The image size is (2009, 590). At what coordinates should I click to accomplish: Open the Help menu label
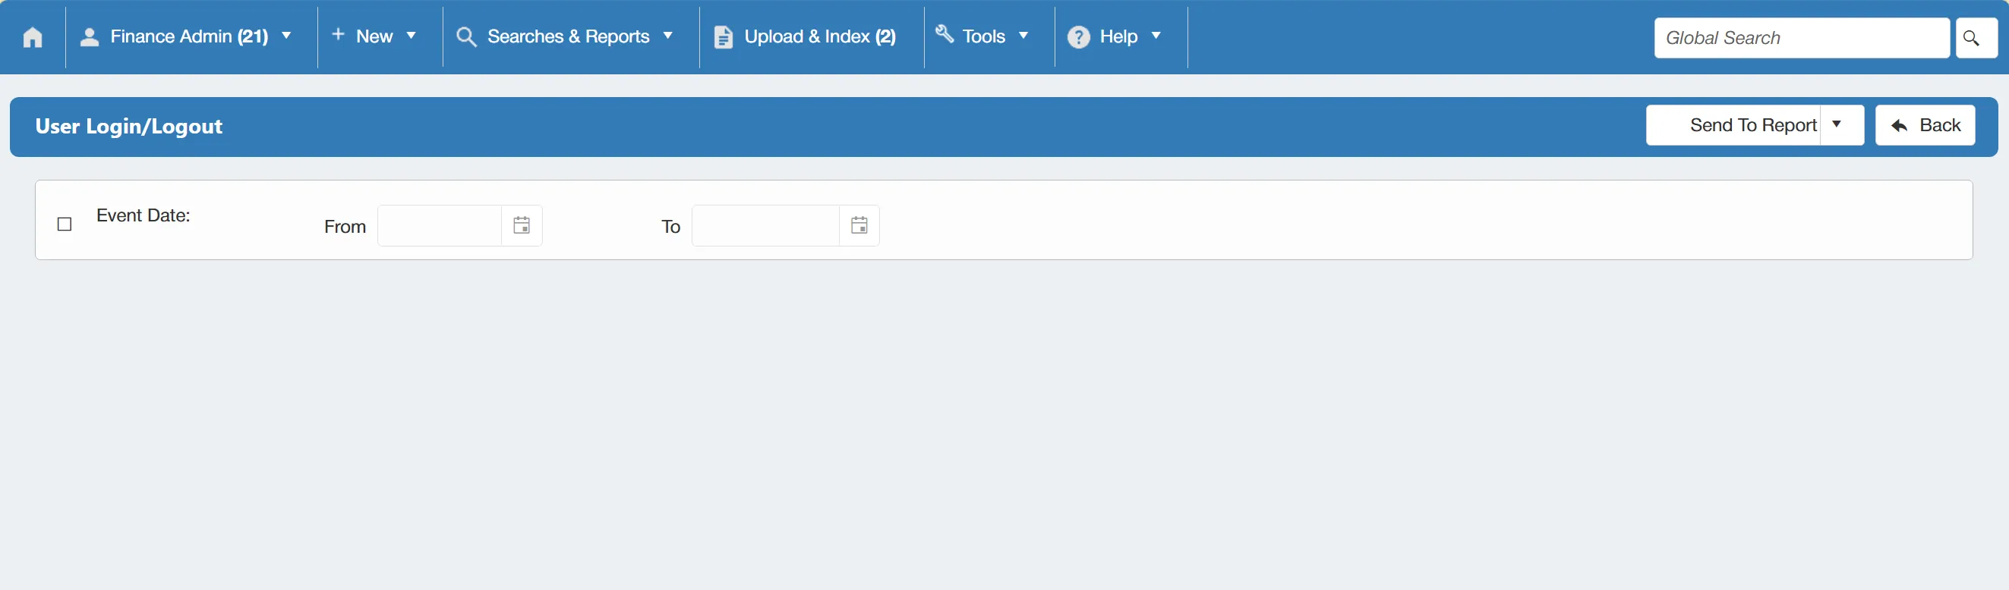pyautogui.click(x=1118, y=36)
